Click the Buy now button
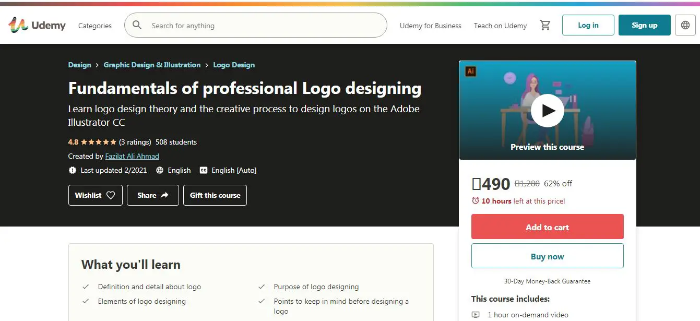Image resolution: width=700 pixels, height=321 pixels. (548, 256)
